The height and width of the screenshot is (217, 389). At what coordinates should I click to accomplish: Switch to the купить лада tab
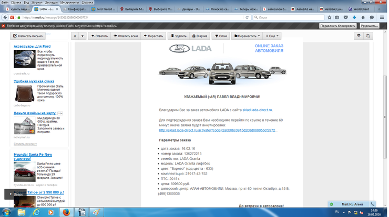[x=17, y=9]
